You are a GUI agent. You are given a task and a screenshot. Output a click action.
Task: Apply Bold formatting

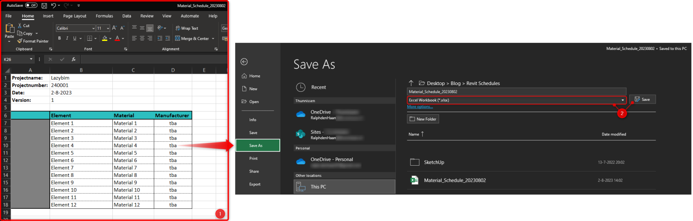click(59, 38)
